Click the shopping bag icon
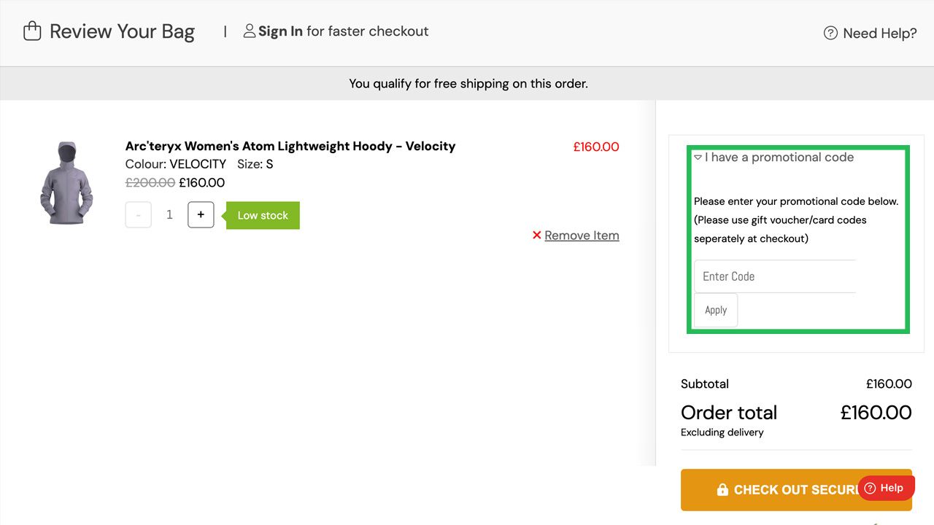Viewport: 934px width, 525px height. [x=32, y=31]
